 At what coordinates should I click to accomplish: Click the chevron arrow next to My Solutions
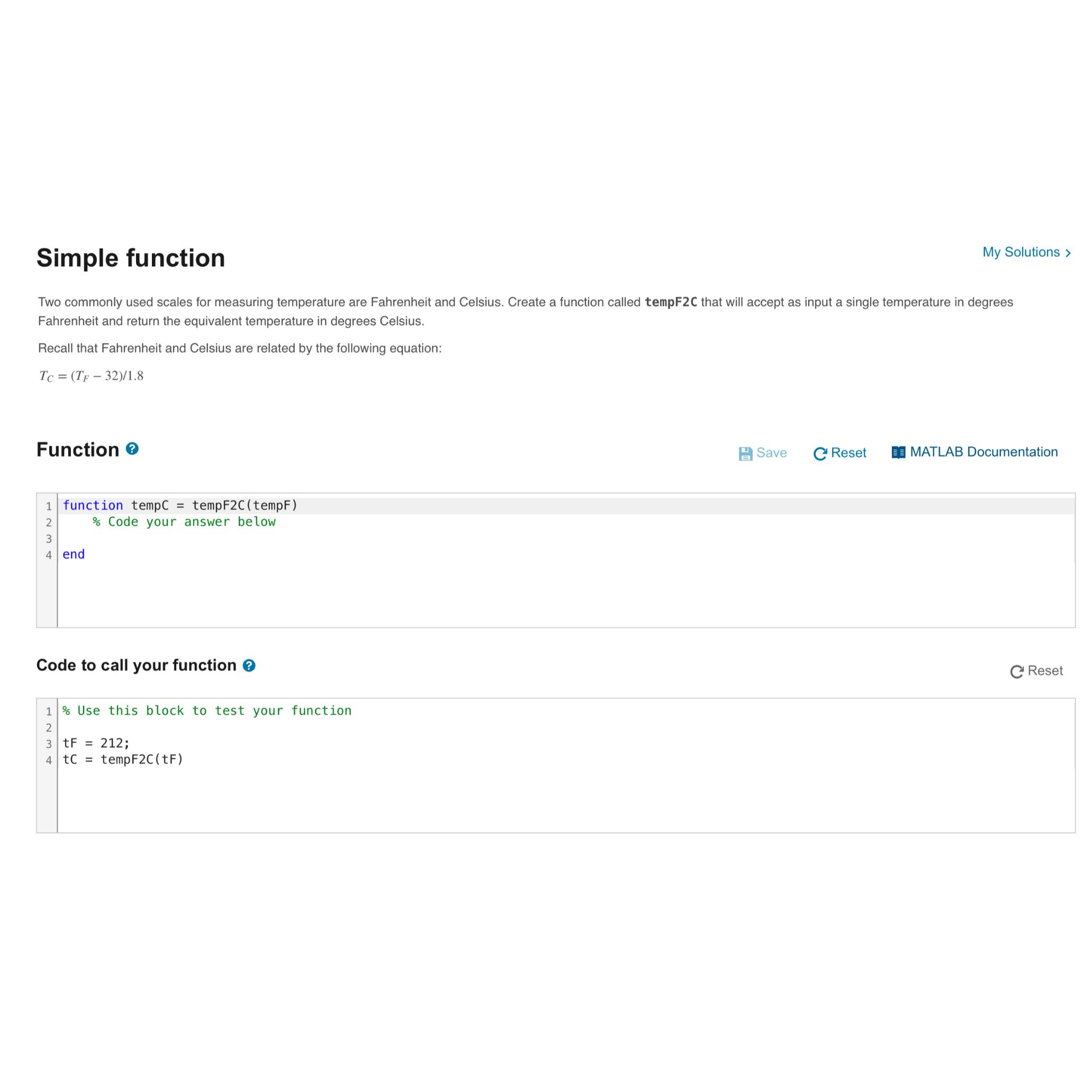pos(1068,252)
